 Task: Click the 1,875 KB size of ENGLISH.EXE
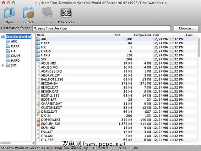click(125, 124)
